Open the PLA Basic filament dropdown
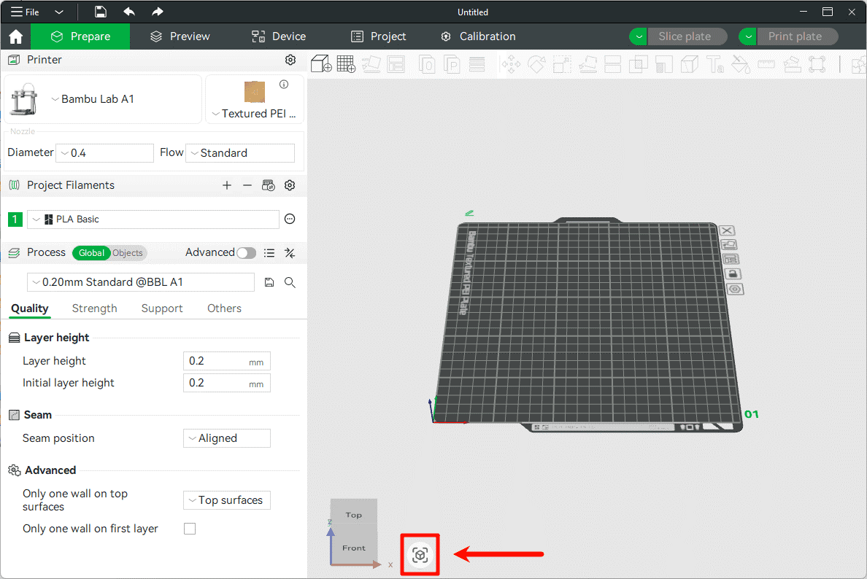The height and width of the screenshot is (579, 867). [x=153, y=219]
